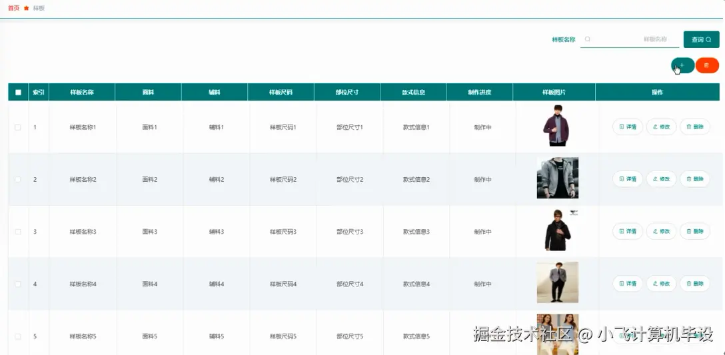Click 修改 for row 样板名称1
The image size is (725, 355).
tap(661, 127)
